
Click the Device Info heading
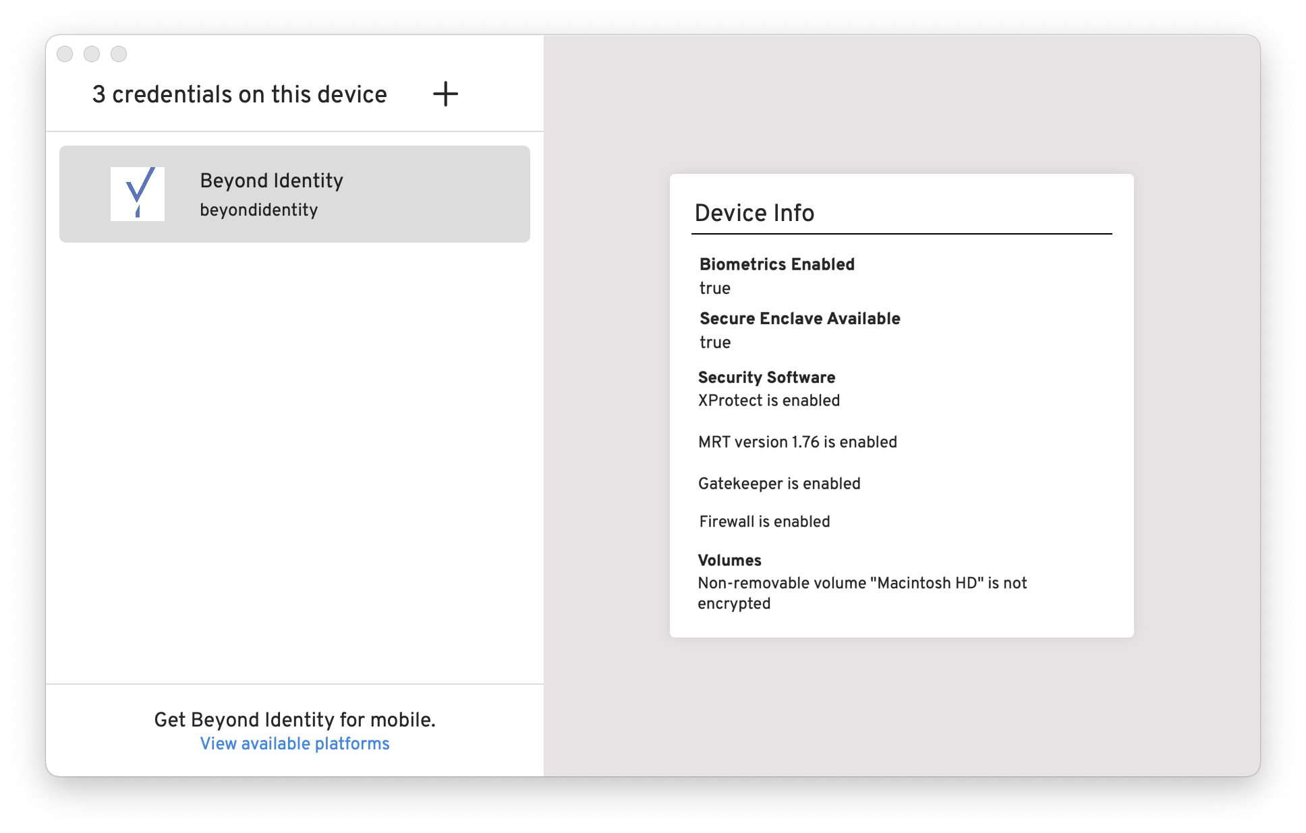[754, 213]
